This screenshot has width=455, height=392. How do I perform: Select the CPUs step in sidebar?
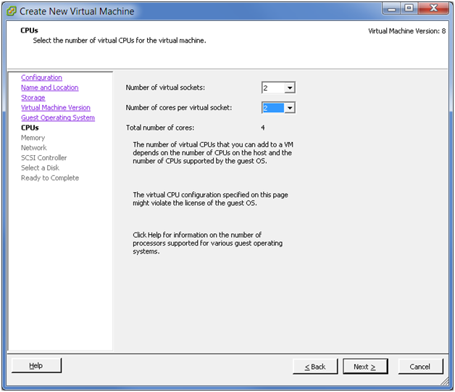point(30,128)
